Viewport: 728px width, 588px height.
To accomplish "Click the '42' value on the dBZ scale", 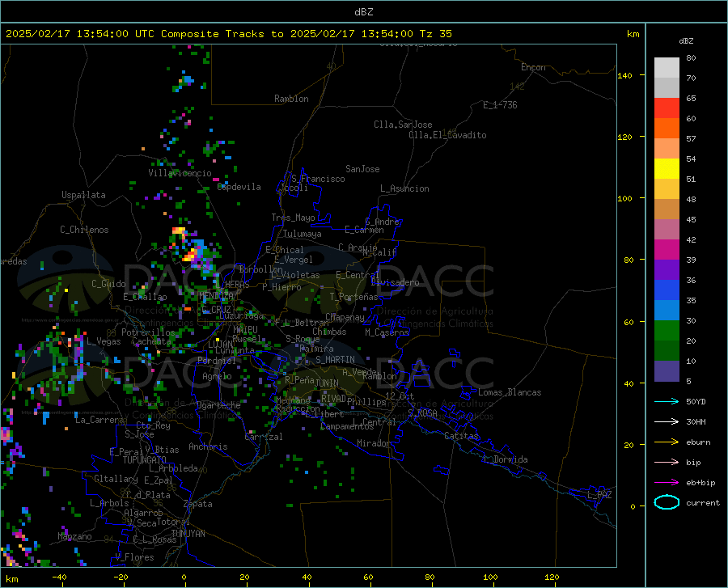I will coord(691,240).
